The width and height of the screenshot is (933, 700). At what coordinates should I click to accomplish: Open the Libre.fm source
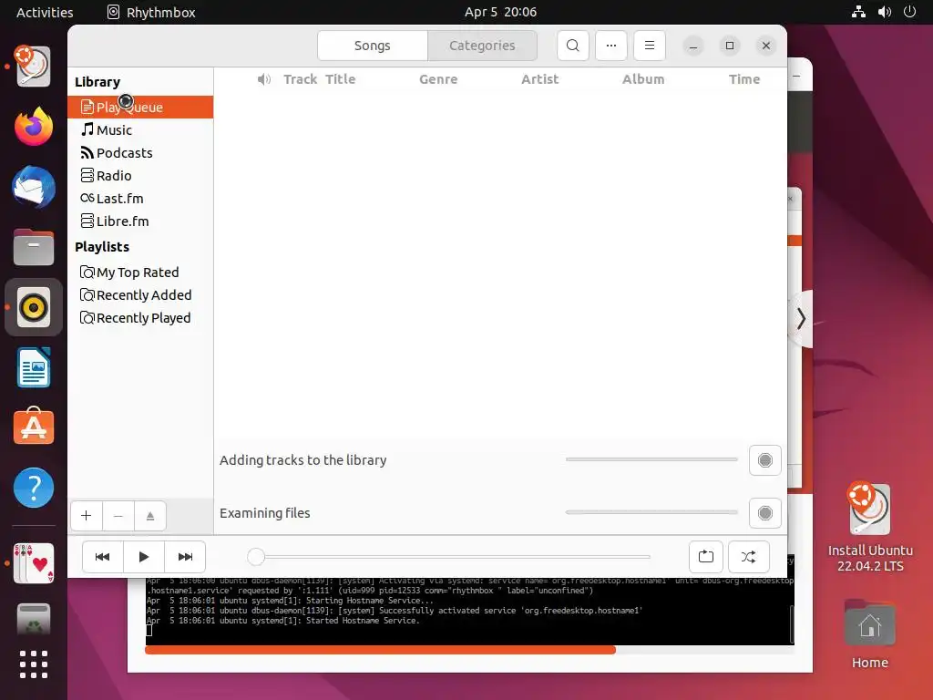coord(140,221)
